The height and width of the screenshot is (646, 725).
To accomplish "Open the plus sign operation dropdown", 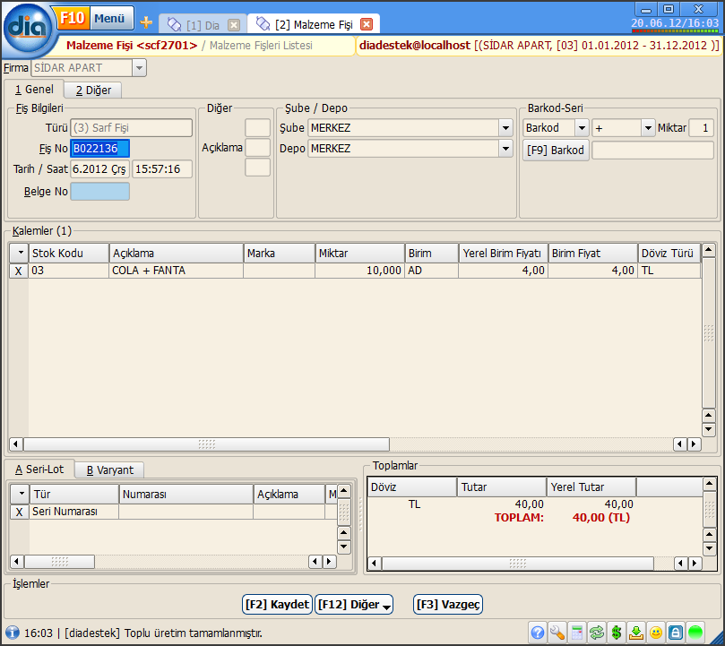I will (x=648, y=128).
